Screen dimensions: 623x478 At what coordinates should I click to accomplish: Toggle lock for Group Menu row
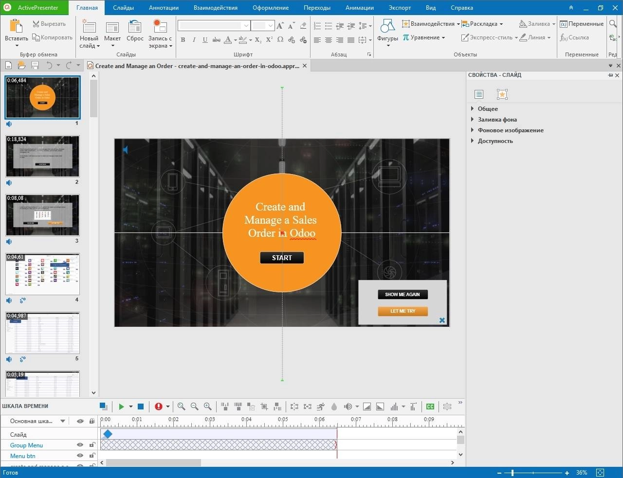(92, 445)
